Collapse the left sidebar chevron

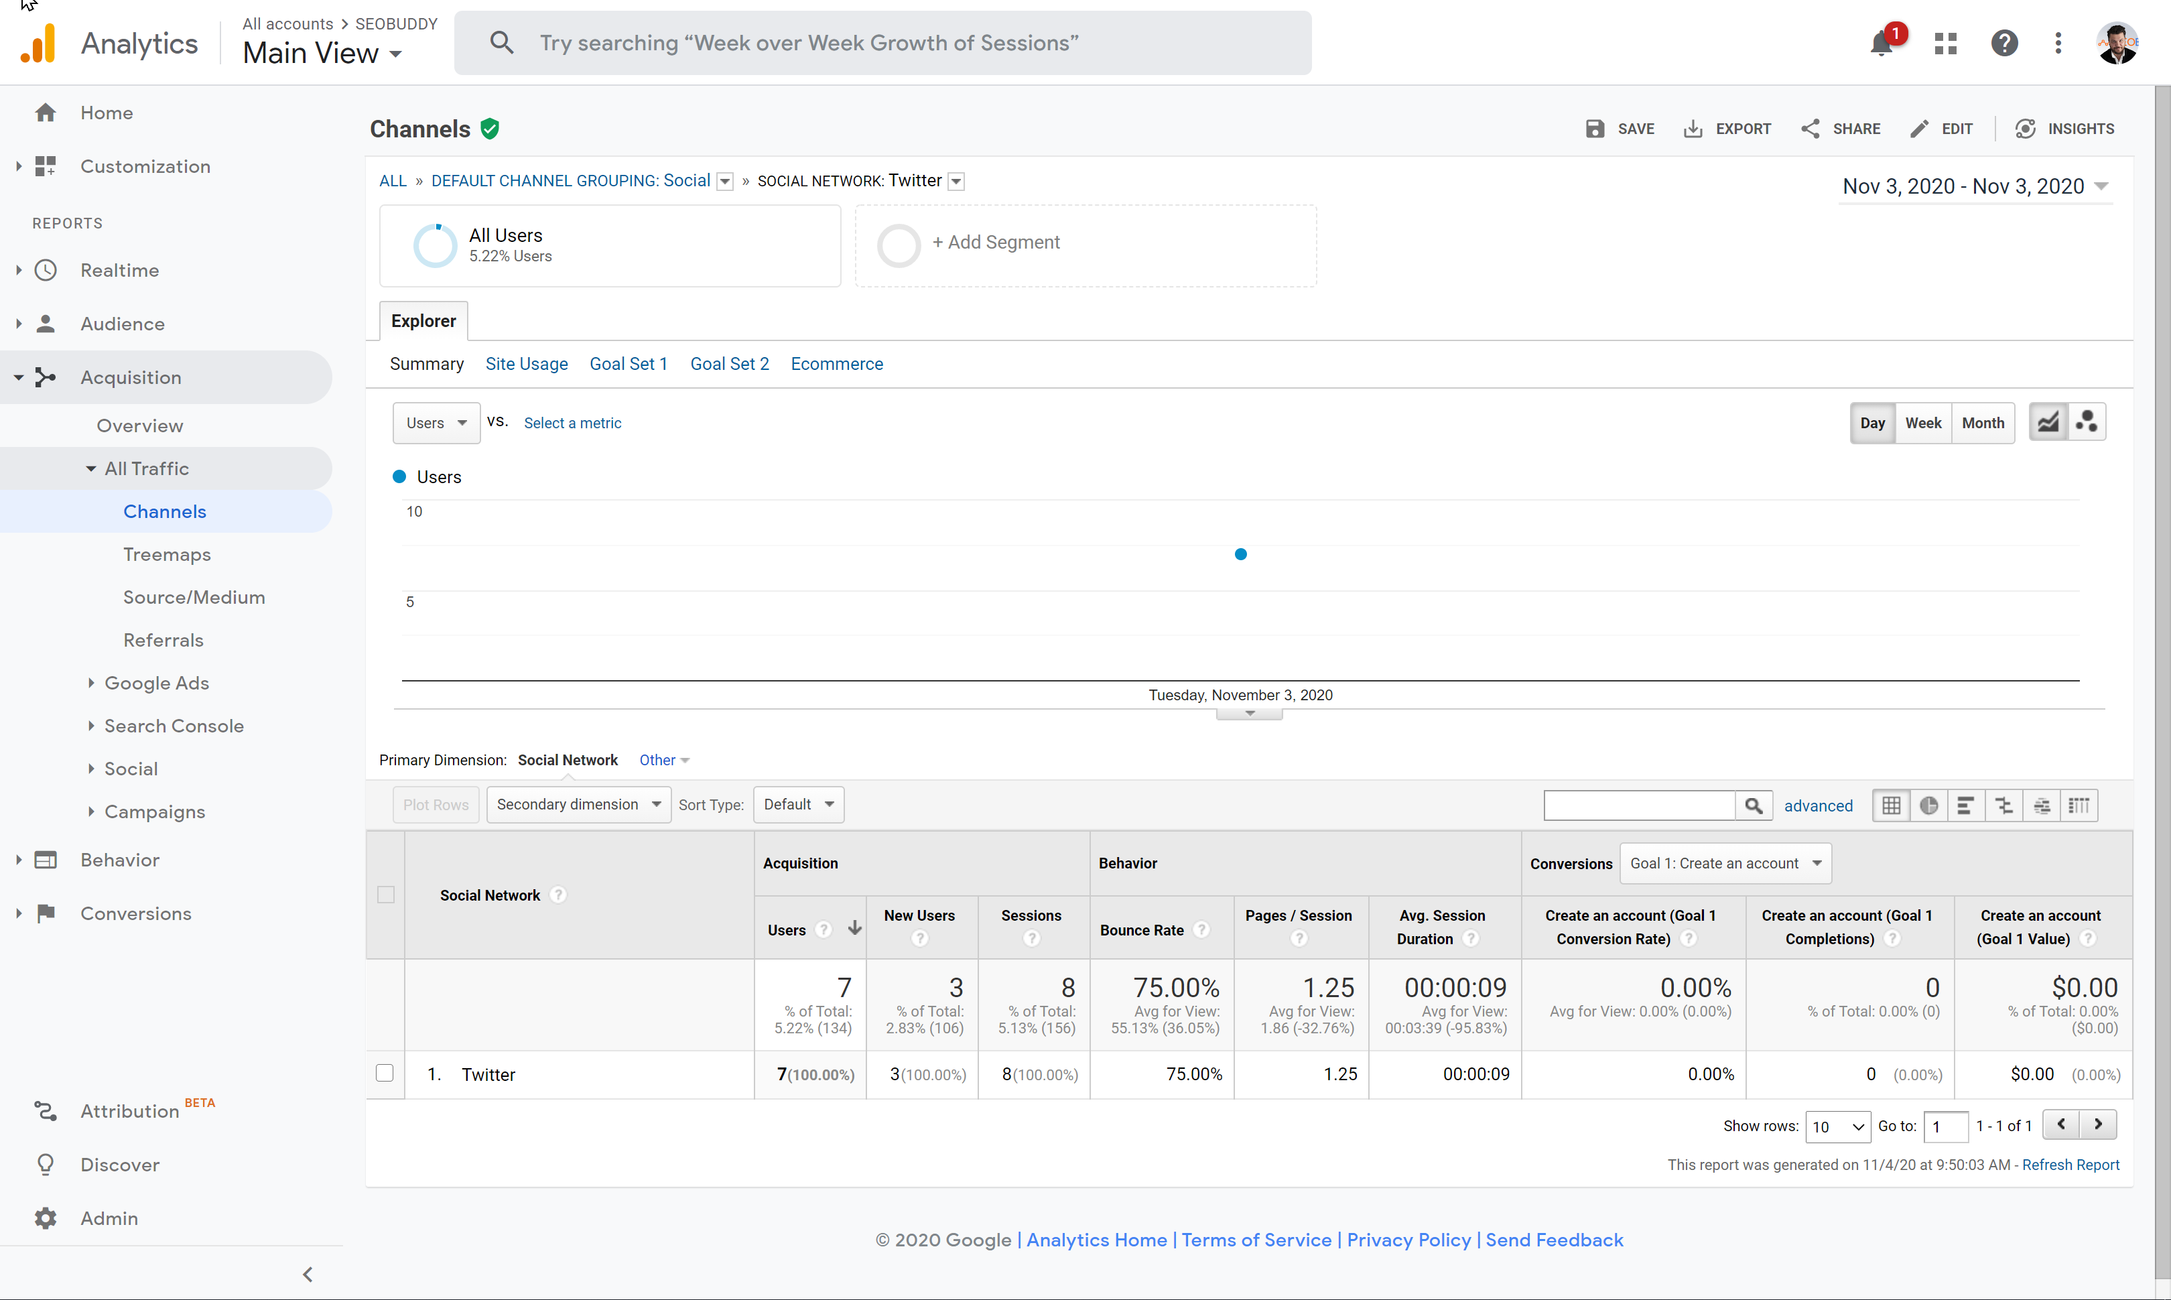308,1274
